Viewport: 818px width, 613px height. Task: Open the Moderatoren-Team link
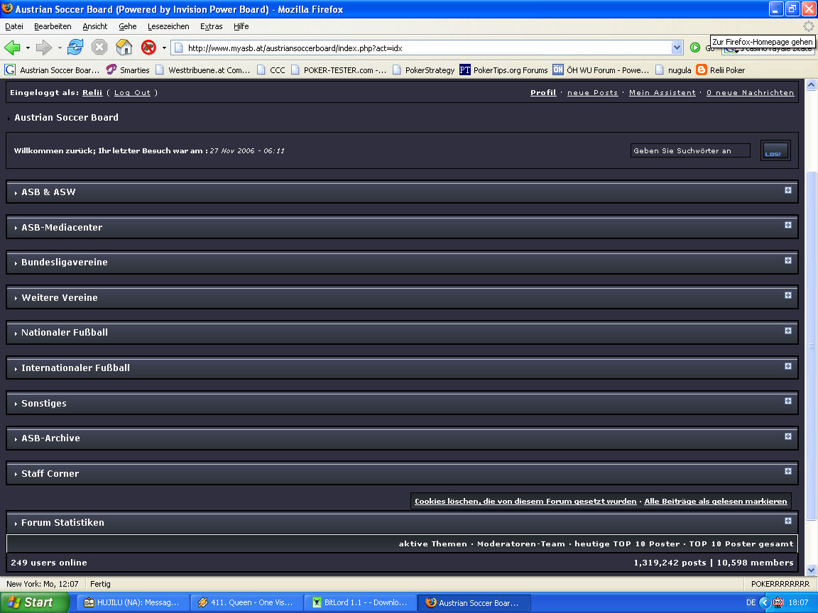[521, 543]
